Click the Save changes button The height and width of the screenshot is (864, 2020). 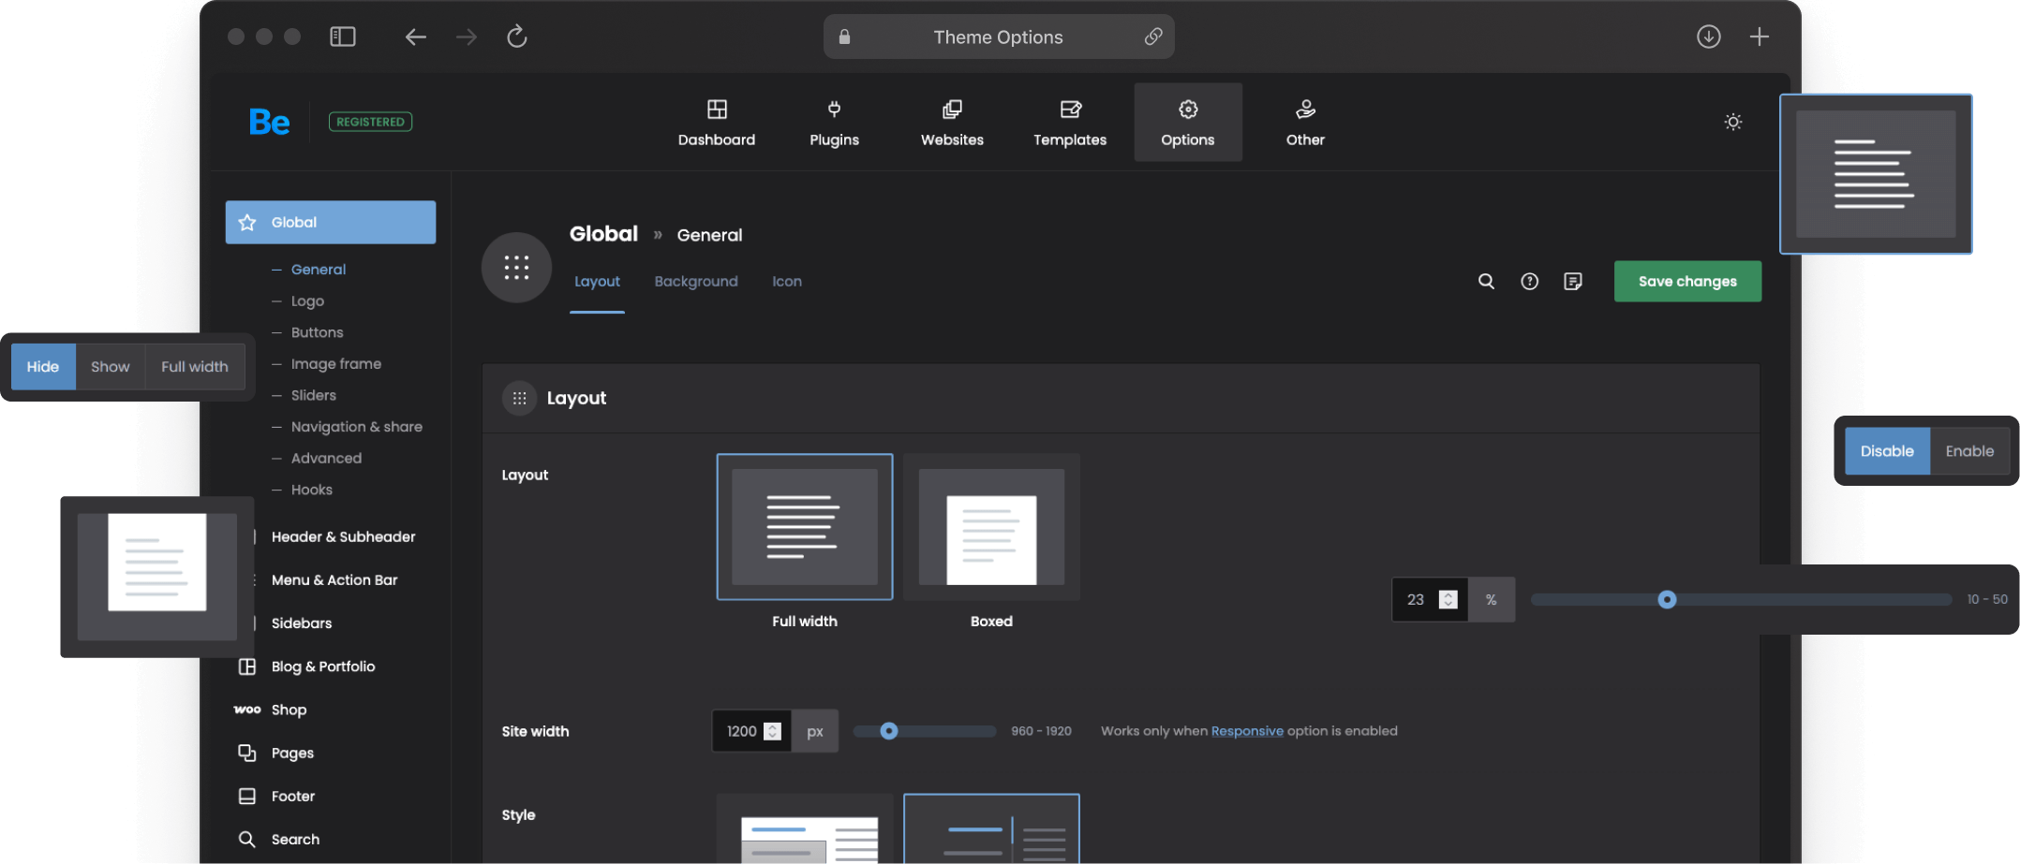[1687, 281]
